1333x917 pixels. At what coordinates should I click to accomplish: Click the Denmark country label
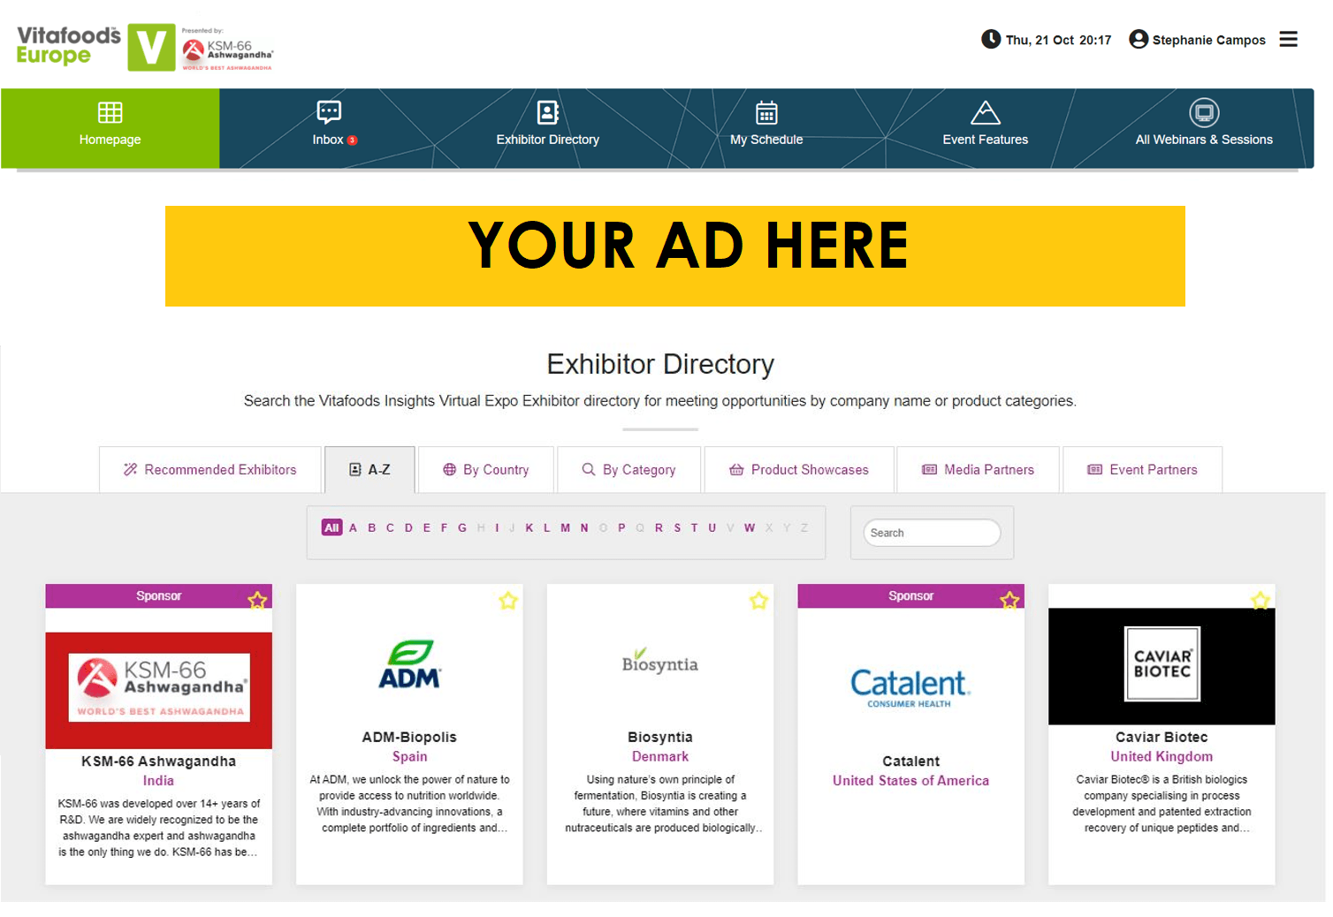659,756
